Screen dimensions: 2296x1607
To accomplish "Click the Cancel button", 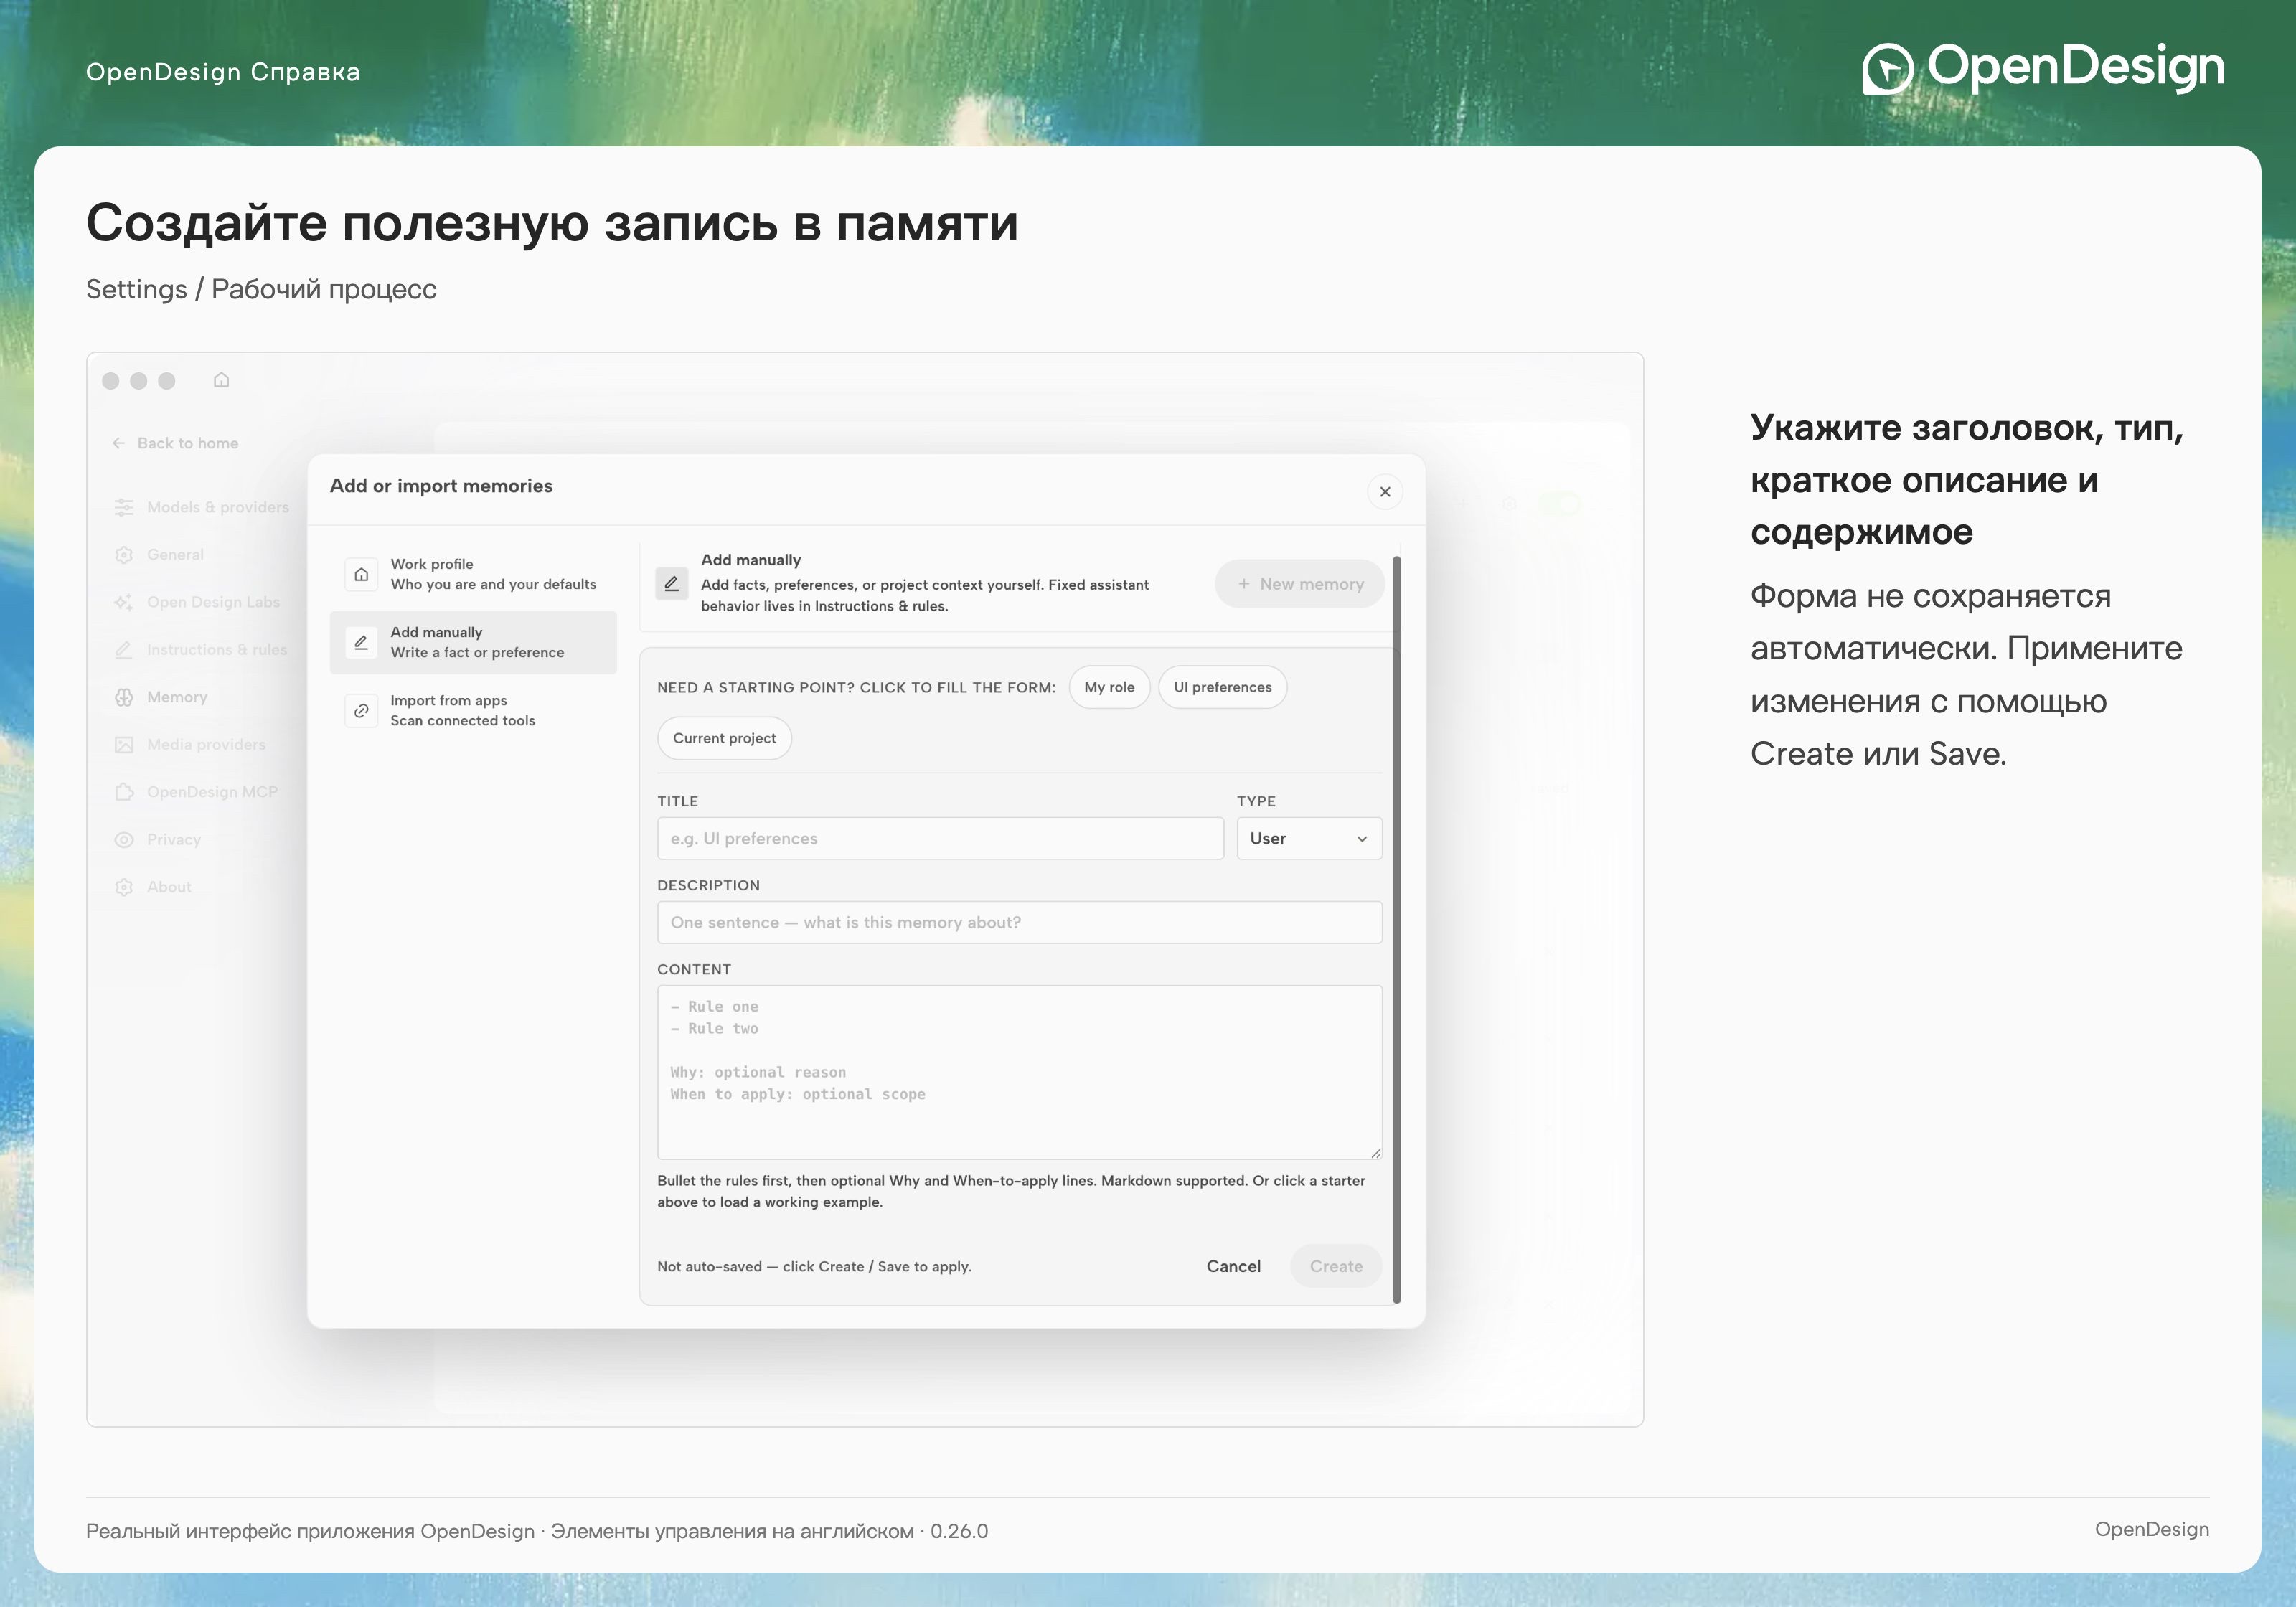I will 1233,1266.
